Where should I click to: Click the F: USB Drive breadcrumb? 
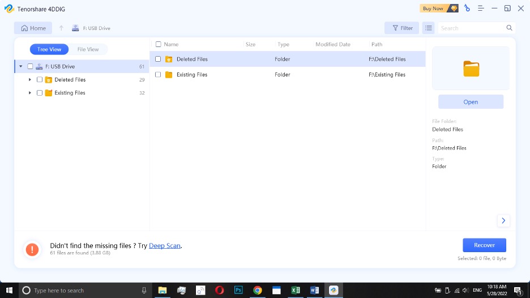click(x=91, y=28)
